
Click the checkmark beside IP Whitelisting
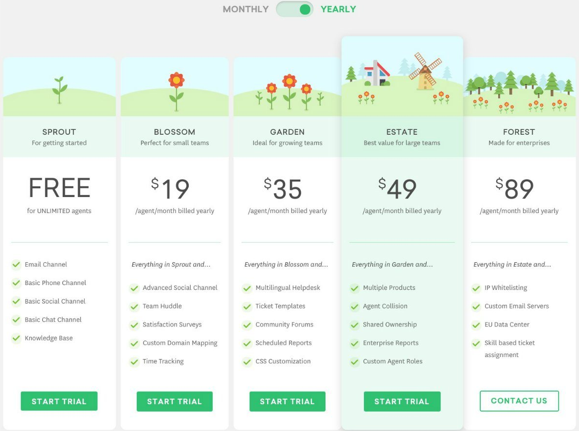476,288
